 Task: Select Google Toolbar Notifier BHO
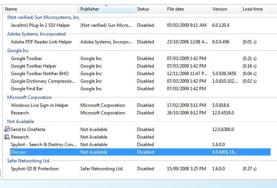(x=140, y=74)
